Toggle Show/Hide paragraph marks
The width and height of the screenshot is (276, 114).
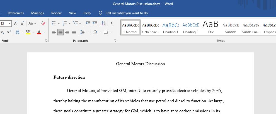click(112, 23)
